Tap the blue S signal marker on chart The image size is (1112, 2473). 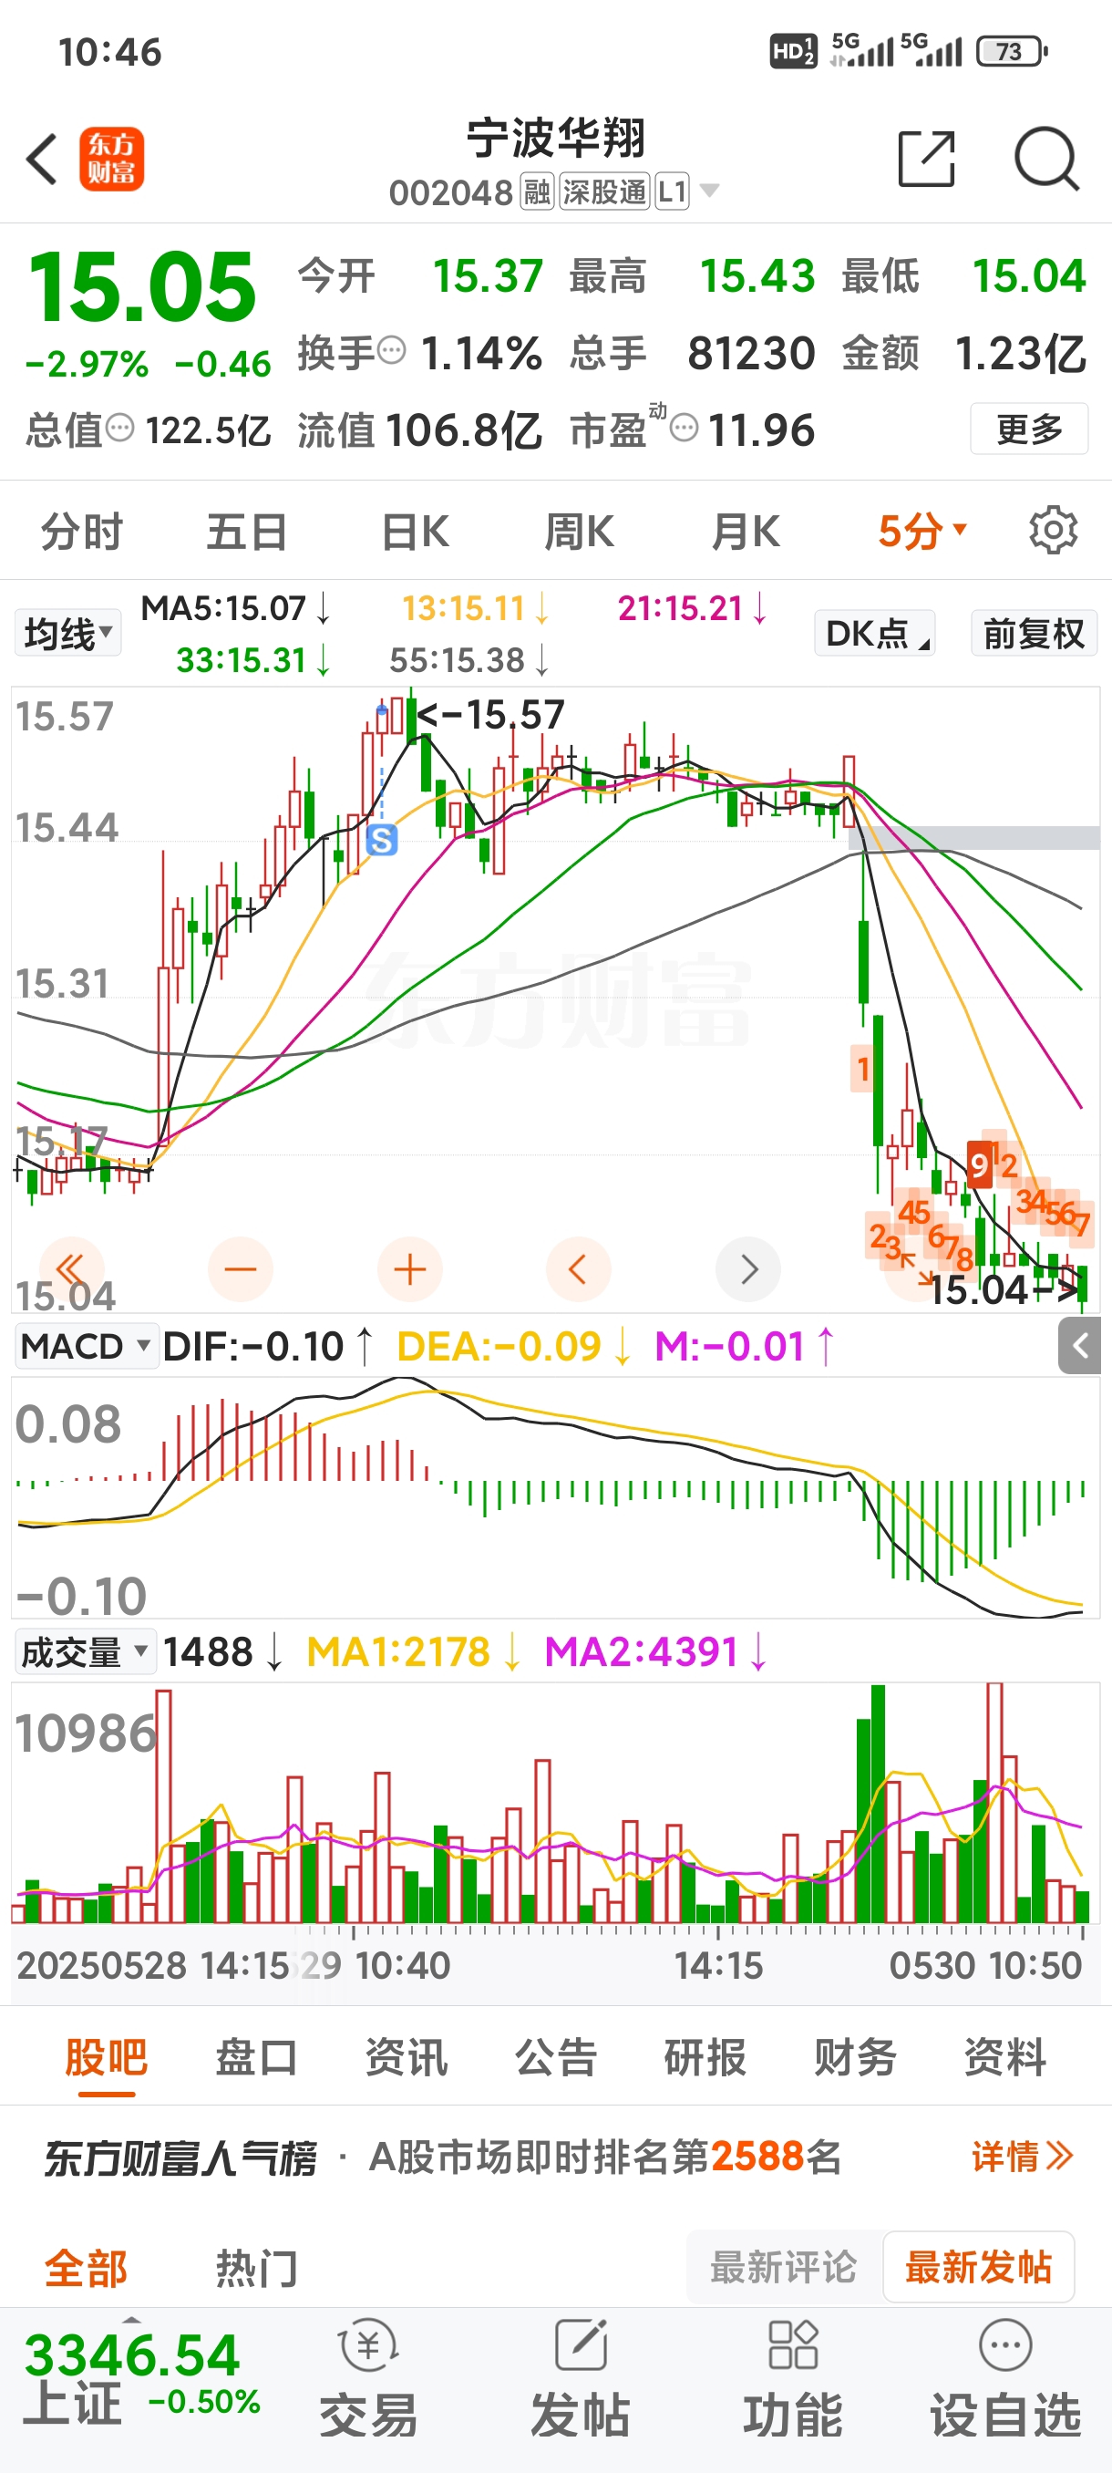click(x=382, y=840)
